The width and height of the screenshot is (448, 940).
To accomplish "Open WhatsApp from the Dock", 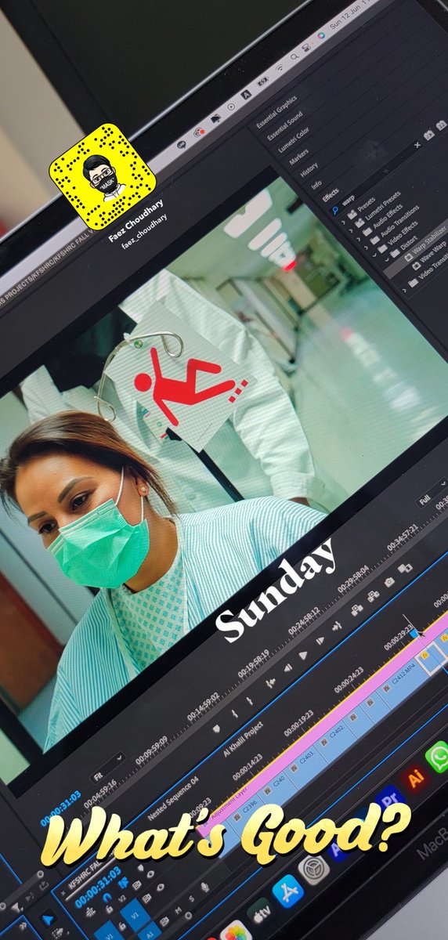I will (x=439, y=756).
